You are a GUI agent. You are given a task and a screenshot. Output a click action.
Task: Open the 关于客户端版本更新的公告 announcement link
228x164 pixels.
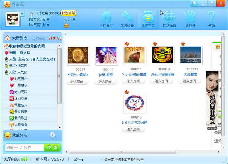pyautogui.click(x=124, y=159)
